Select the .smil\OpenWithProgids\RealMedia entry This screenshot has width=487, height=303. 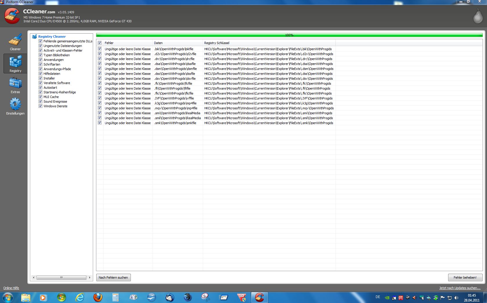[177, 118]
